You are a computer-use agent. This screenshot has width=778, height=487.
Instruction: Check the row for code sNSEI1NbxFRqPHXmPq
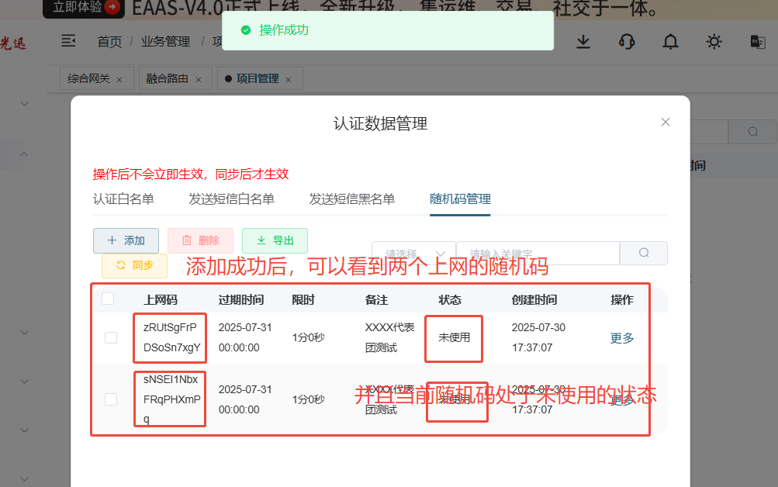(x=111, y=399)
